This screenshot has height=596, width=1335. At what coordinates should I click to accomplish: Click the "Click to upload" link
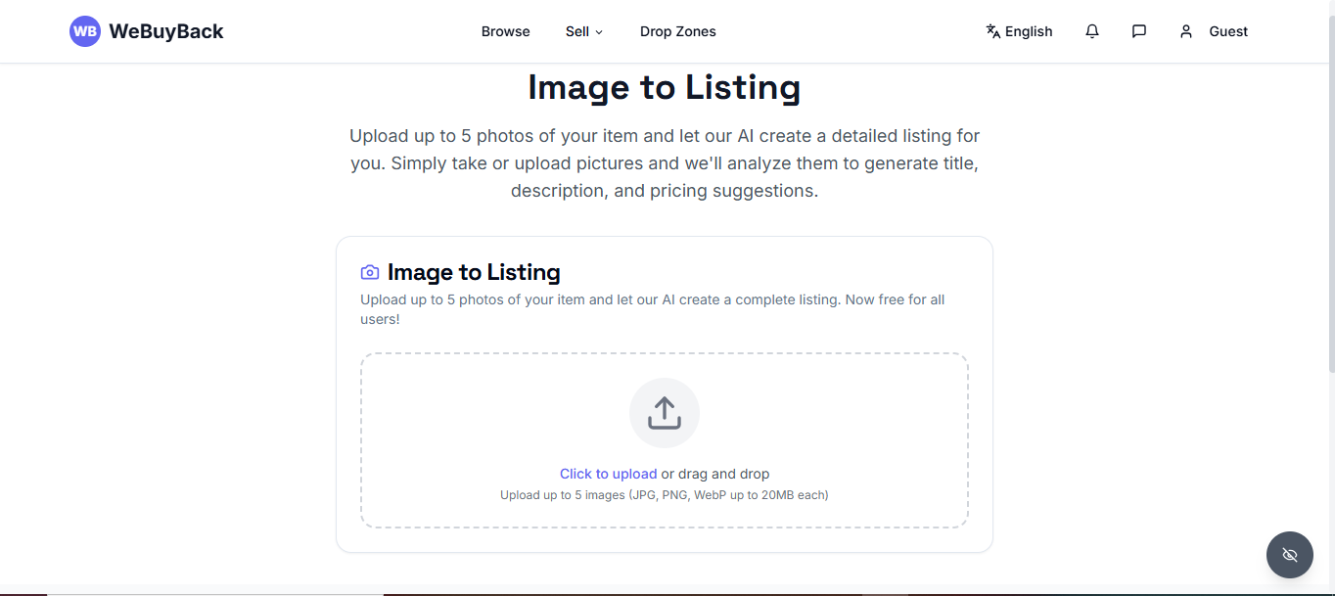[609, 474]
